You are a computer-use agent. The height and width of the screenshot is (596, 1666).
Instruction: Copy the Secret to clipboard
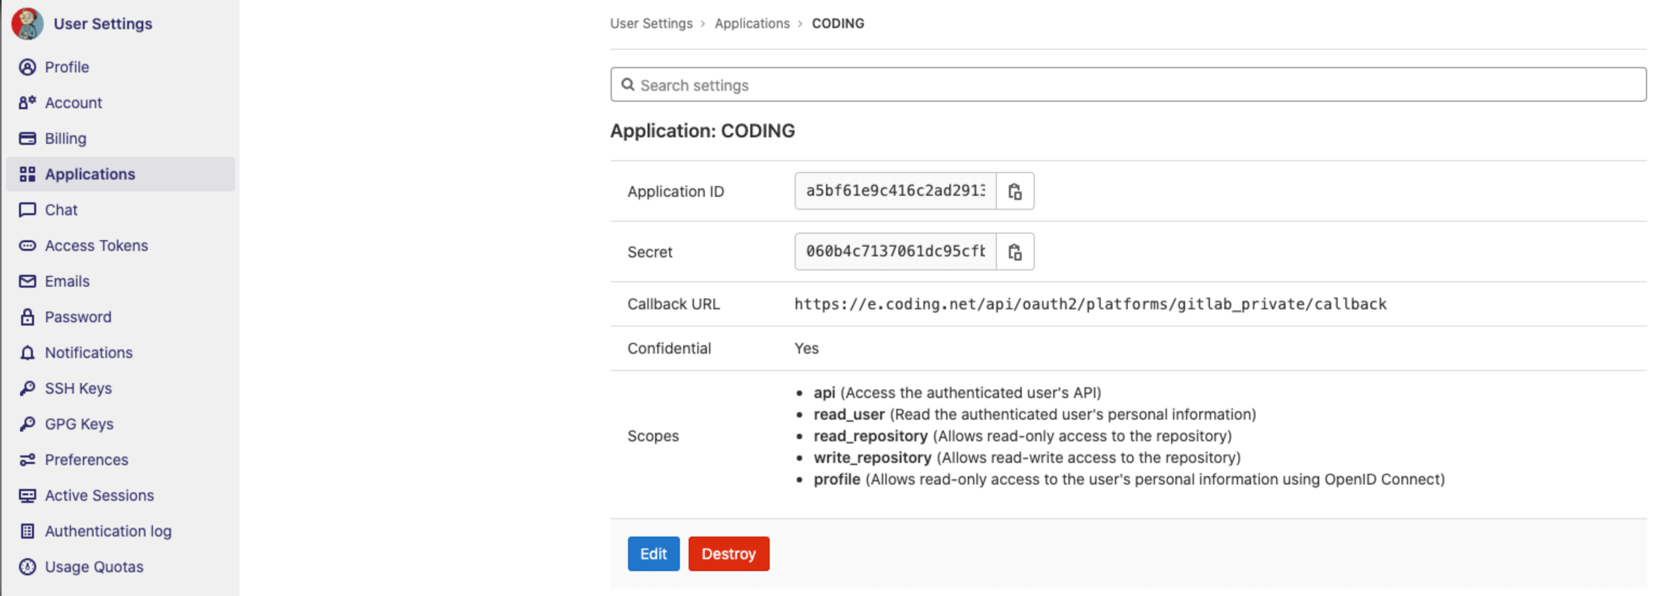click(1014, 251)
